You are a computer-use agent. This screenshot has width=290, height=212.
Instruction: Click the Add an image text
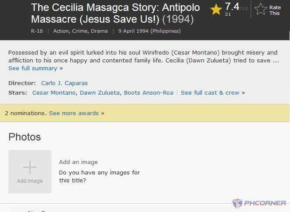78,162
